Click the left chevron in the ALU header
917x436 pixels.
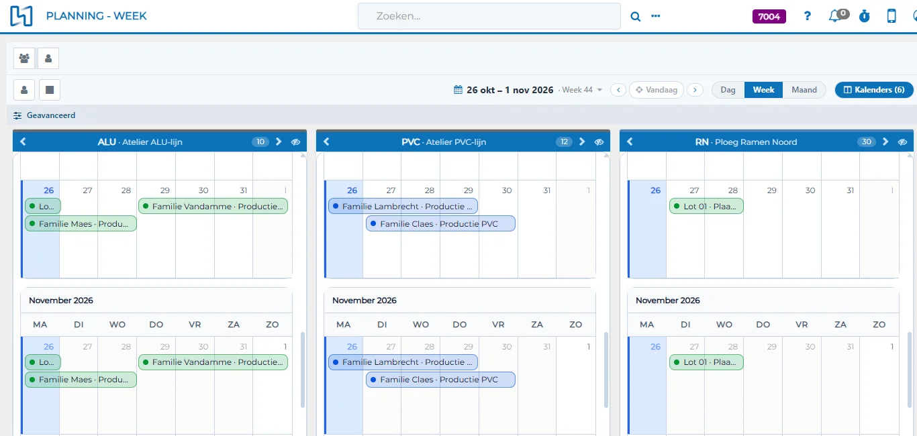23,142
